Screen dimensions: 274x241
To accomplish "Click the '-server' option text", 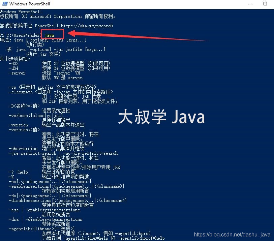I will (x=17, y=73).
